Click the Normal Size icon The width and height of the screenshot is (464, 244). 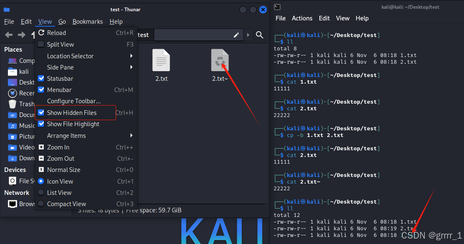pyautogui.click(x=41, y=169)
